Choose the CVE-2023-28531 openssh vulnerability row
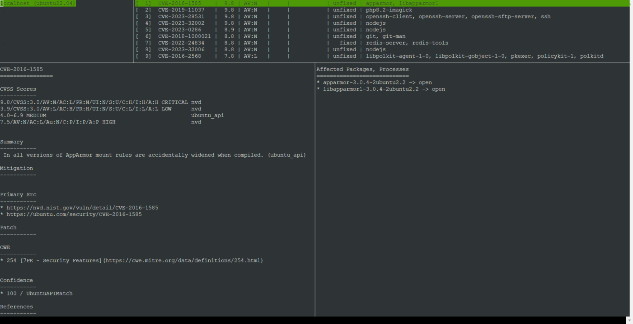This screenshot has width=633, height=324. click(x=181, y=16)
